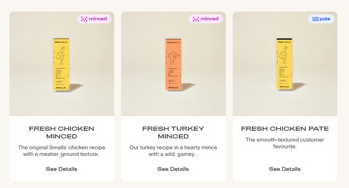This screenshot has height=188, width=349.
Task: Open See Details for Fresh Chicken Minced
Action: pos(61,169)
